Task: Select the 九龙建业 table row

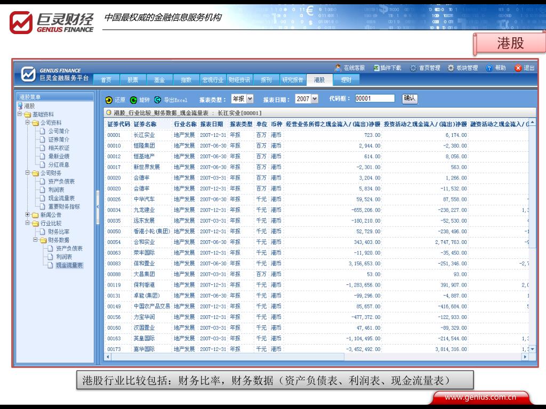Action: point(317,210)
